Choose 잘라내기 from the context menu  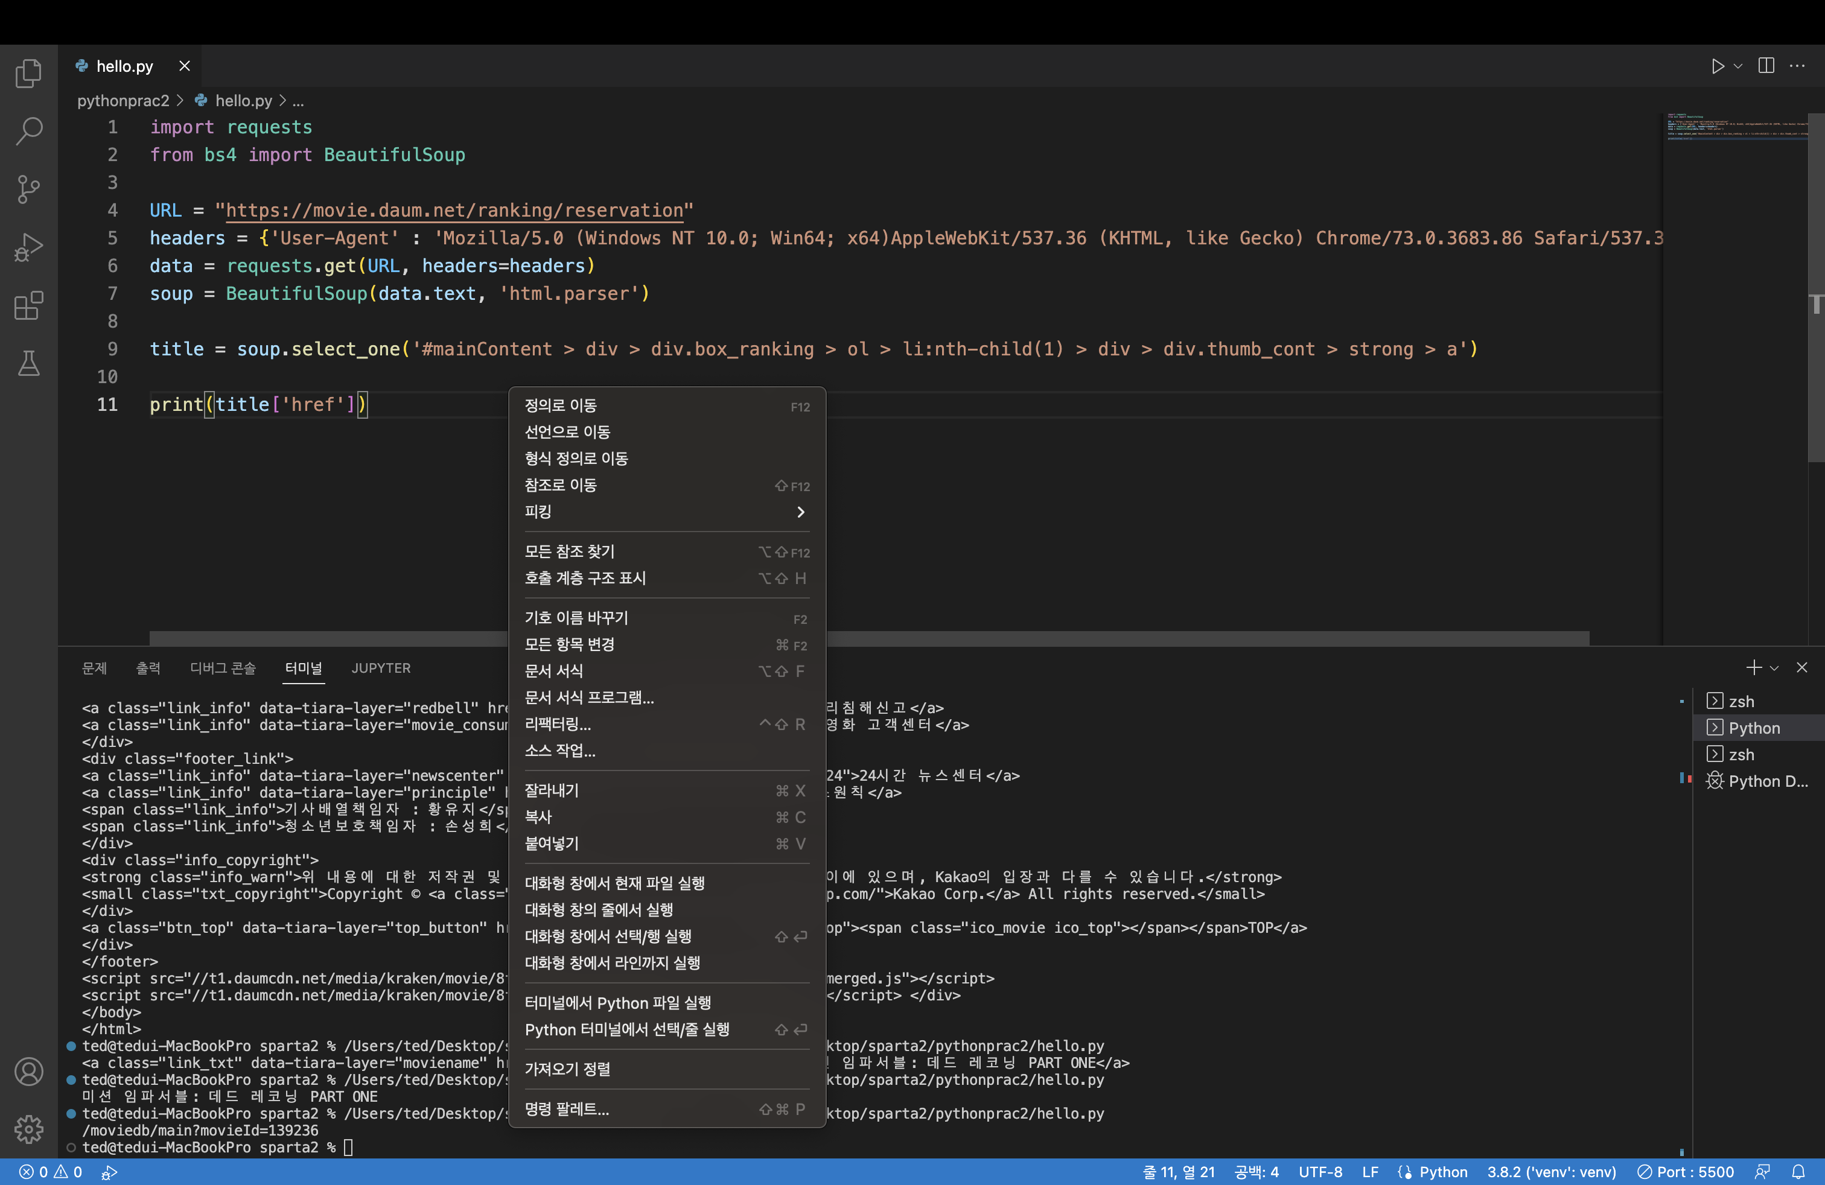(666, 790)
